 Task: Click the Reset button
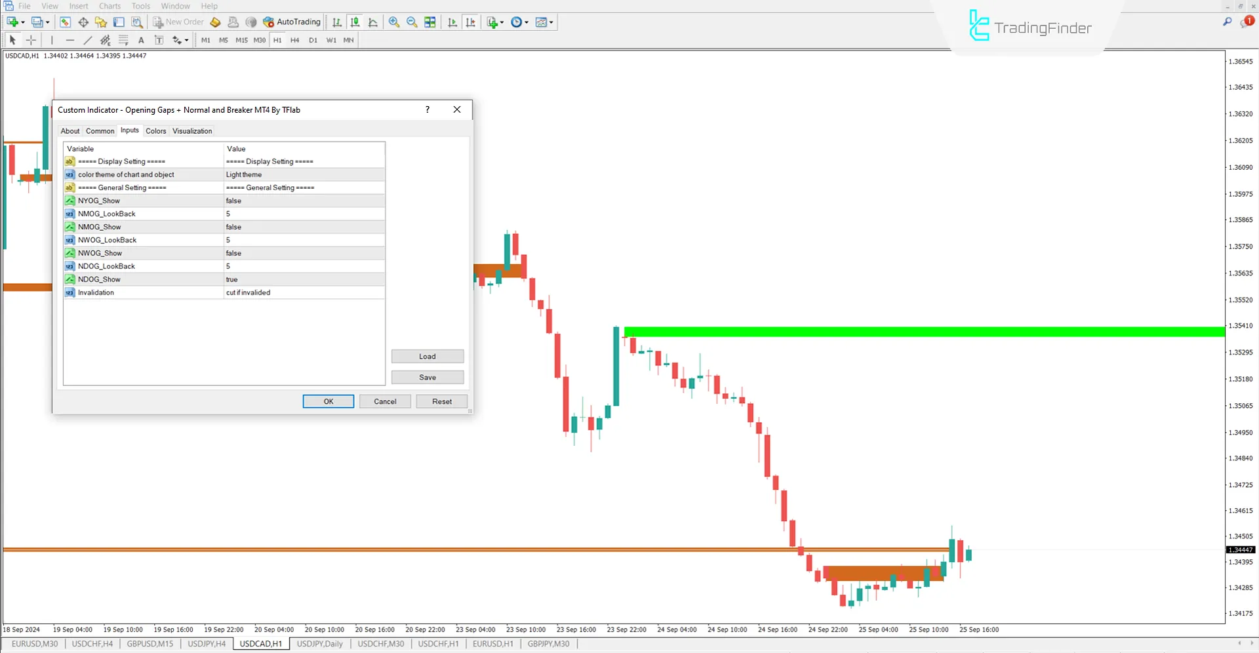click(x=442, y=401)
